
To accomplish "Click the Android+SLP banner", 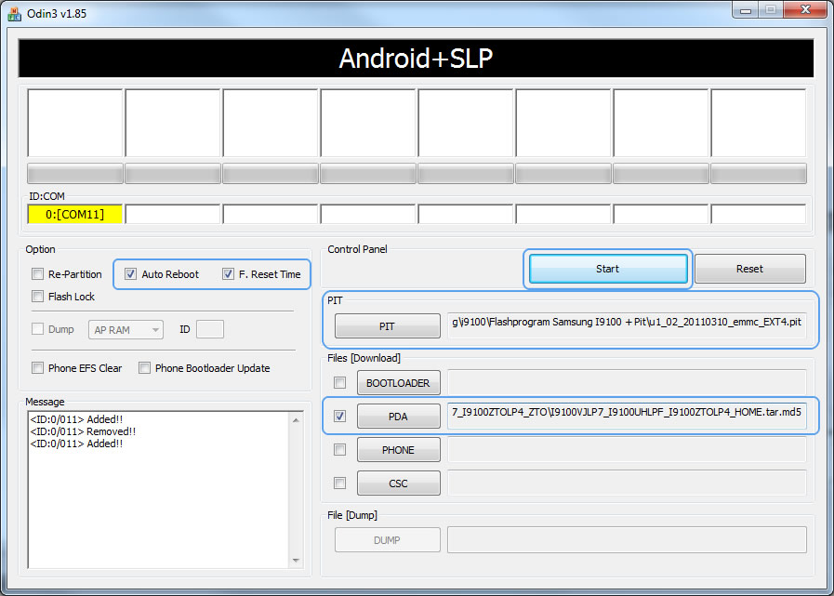I will [416, 58].
